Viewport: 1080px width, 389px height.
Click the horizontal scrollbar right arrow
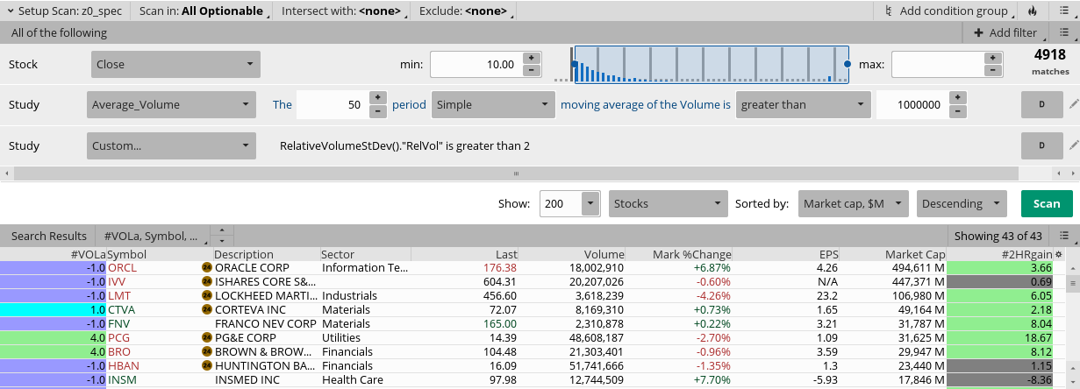point(1073,173)
